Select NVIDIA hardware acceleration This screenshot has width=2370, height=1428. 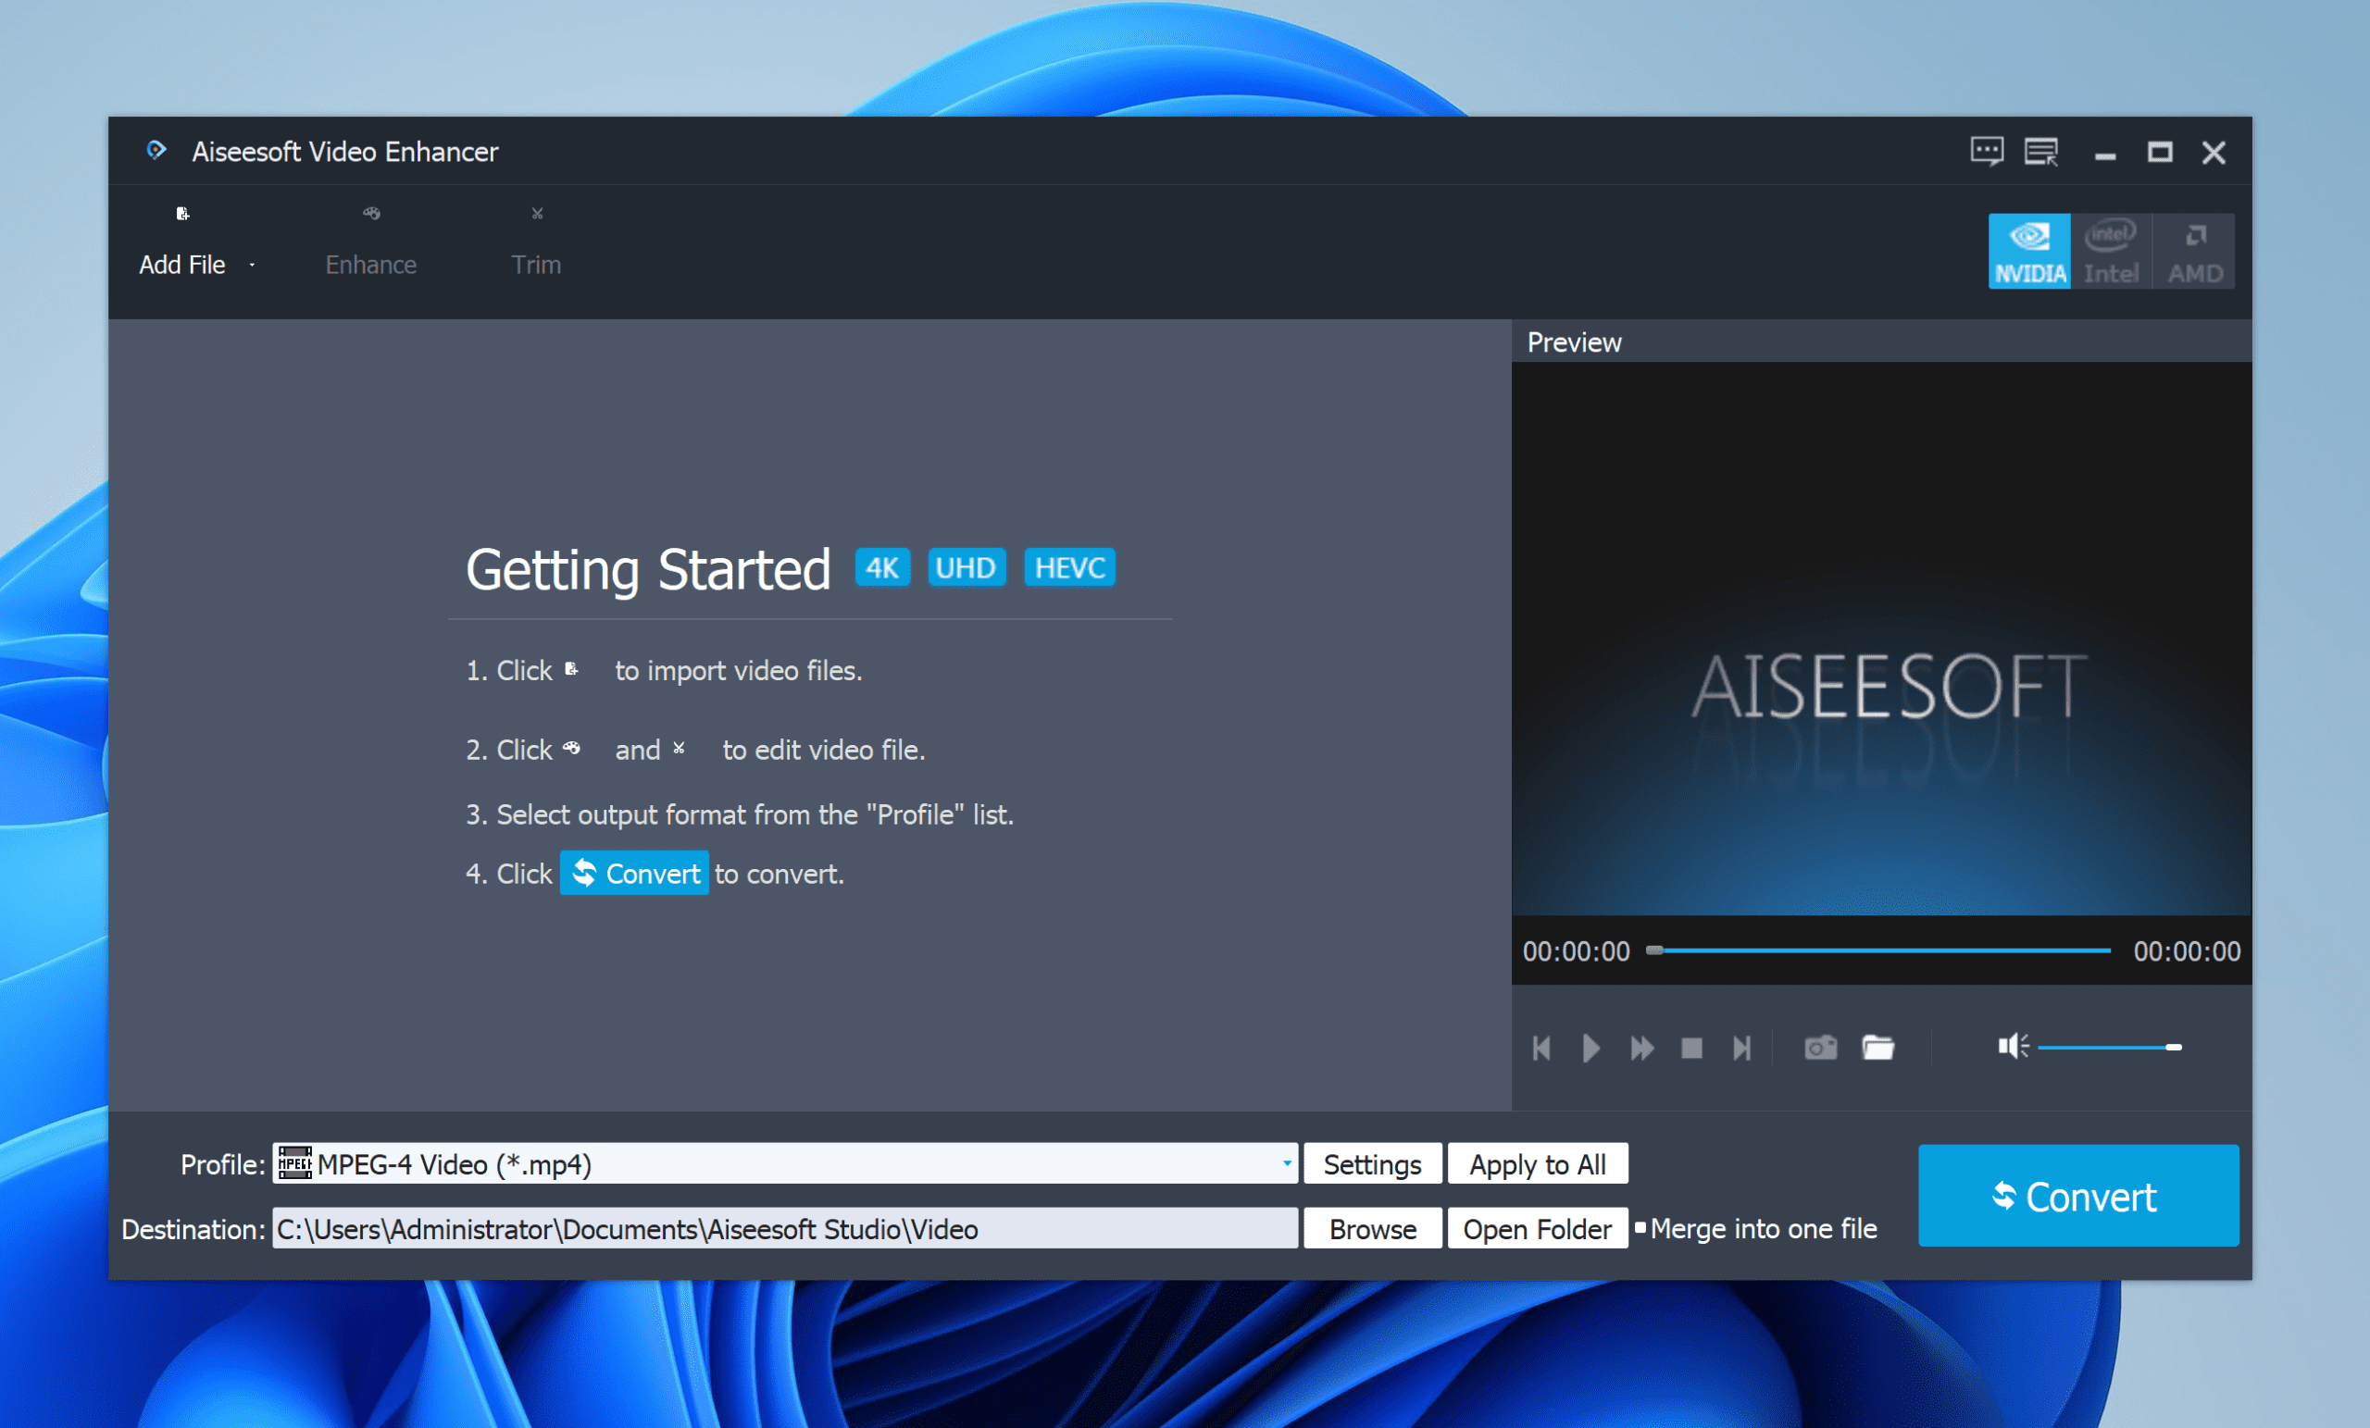point(2028,251)
